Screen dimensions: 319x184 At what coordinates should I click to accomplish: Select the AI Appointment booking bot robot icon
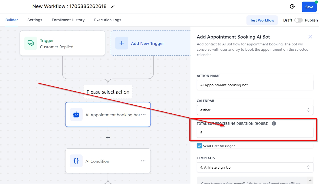pyautogui.click(x=76, y=115)
